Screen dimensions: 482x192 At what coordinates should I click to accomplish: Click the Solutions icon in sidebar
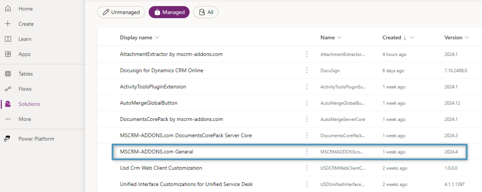pyautogui.click(x=8, y=104)
